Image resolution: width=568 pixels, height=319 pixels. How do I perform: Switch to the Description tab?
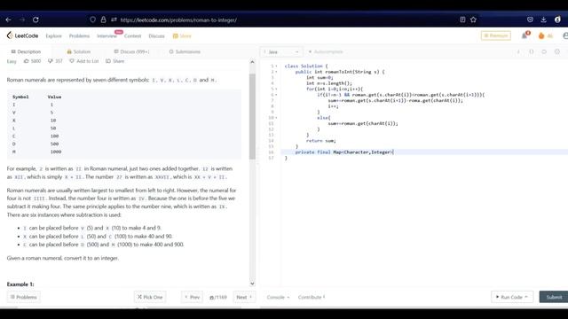pos(26,51)
